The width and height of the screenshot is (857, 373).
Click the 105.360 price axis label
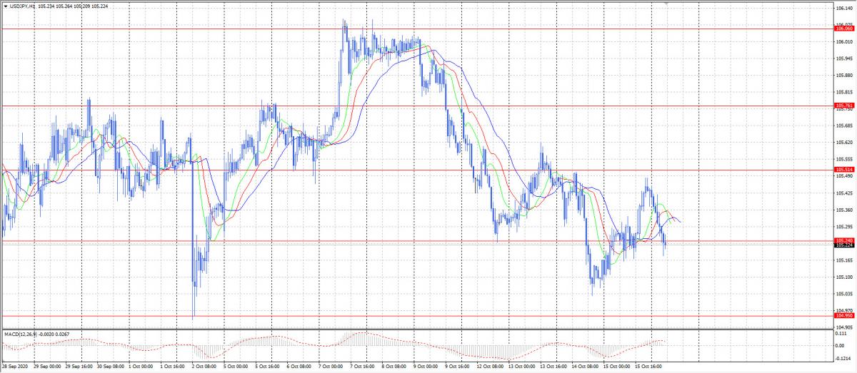tap(844, 210)
